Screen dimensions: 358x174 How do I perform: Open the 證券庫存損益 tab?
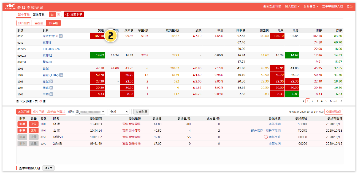[56, 112]
